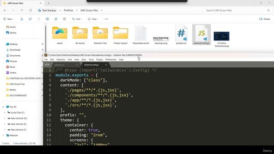Open the db-dump folder

click(80, 35)
